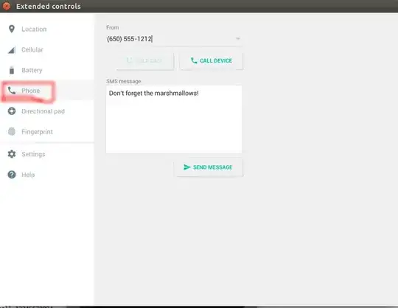Click the disabled Hold Call button
398x308 pixels.
pyautogui.click(x=145, y=60)
